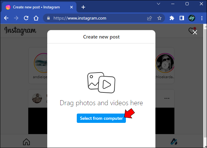The height and width of the screenshot is (148, 207).
Task: Close the Create new post tab
Action: coord(71,7)
